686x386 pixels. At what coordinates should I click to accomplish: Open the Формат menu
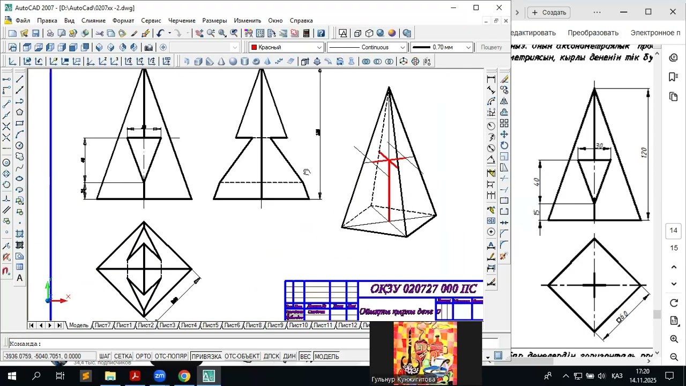[x=123, y=20]
